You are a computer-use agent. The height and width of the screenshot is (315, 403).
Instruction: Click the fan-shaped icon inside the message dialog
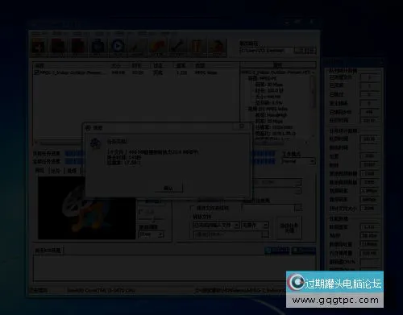[95, 143]
